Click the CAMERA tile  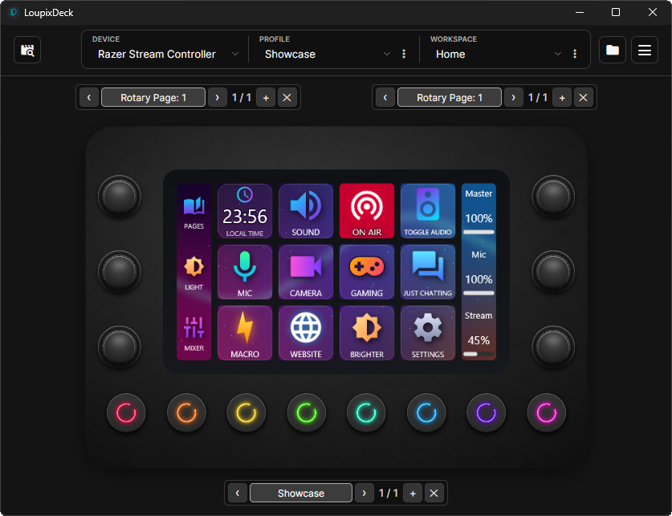306,272
